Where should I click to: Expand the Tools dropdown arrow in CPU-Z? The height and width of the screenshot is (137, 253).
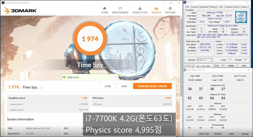pyautogui.click(x=223, y=66)
